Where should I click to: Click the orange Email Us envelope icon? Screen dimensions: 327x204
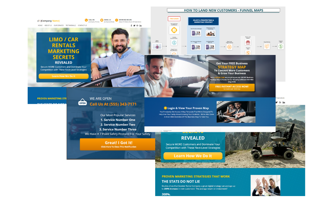[102, 20]
